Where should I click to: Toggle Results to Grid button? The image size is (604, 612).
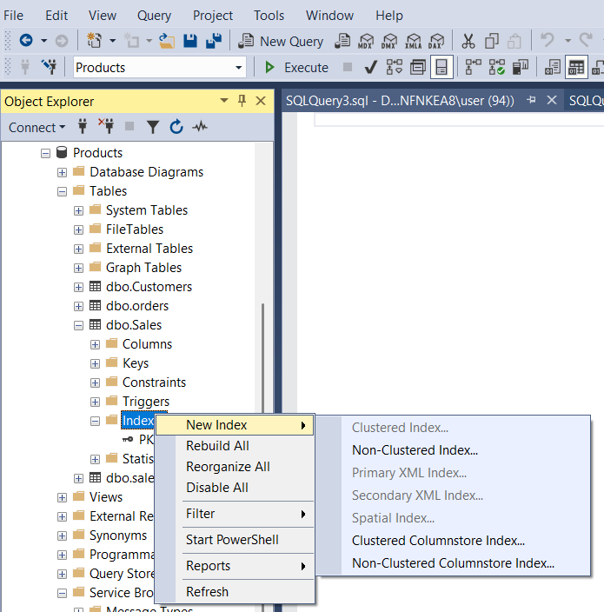click(576, 67)
